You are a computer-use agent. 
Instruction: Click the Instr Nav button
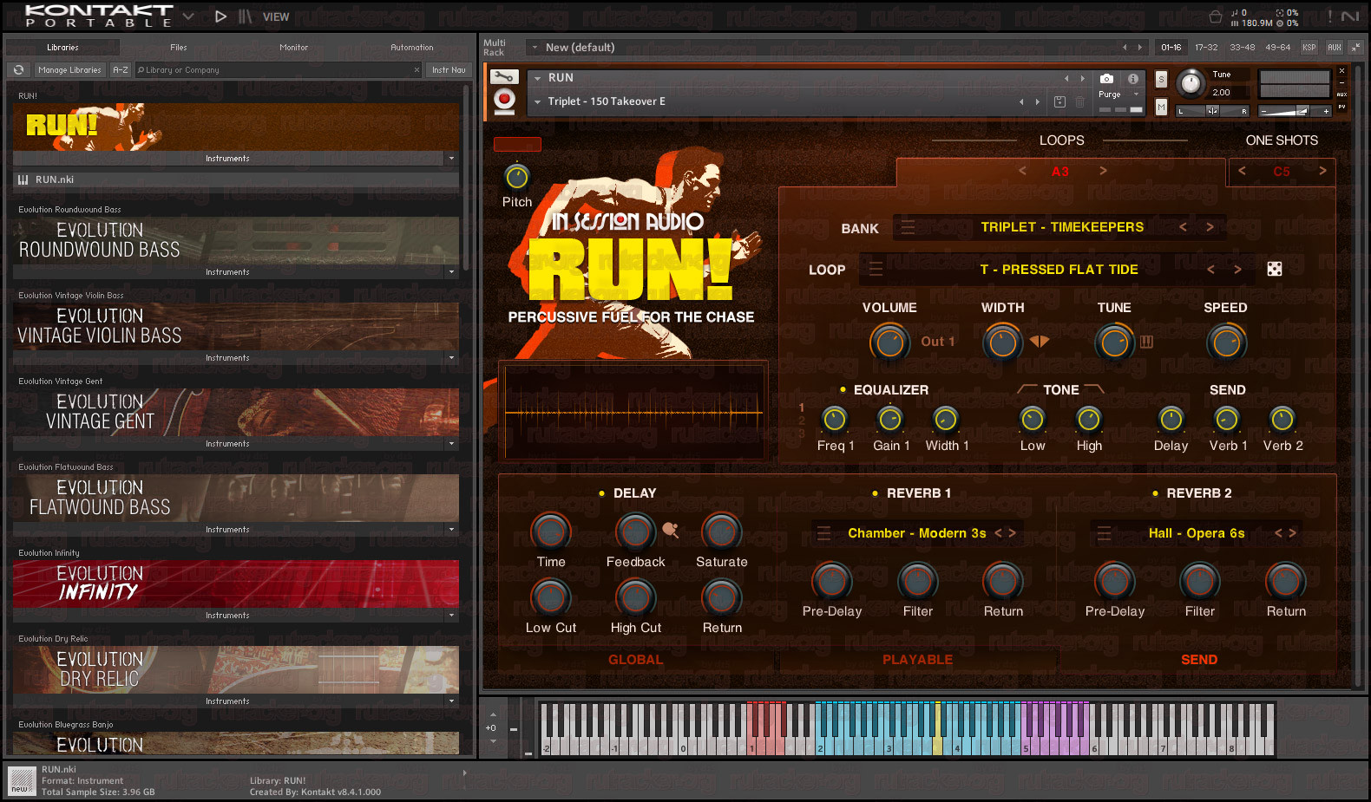(449, 69)
